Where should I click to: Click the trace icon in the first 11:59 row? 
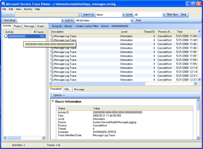click(52, 52)
